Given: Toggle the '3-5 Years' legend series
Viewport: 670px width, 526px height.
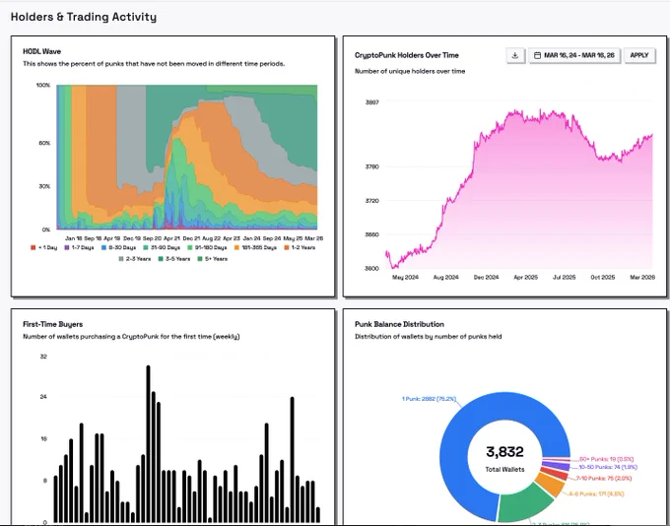Looking at the screenshot, I should point(174,259).
